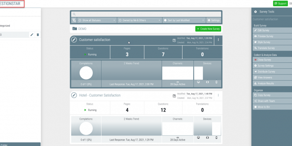This screenshot has height=146, width=292.
Task: Click the Create New Survey button
Action: click(208, 28)
